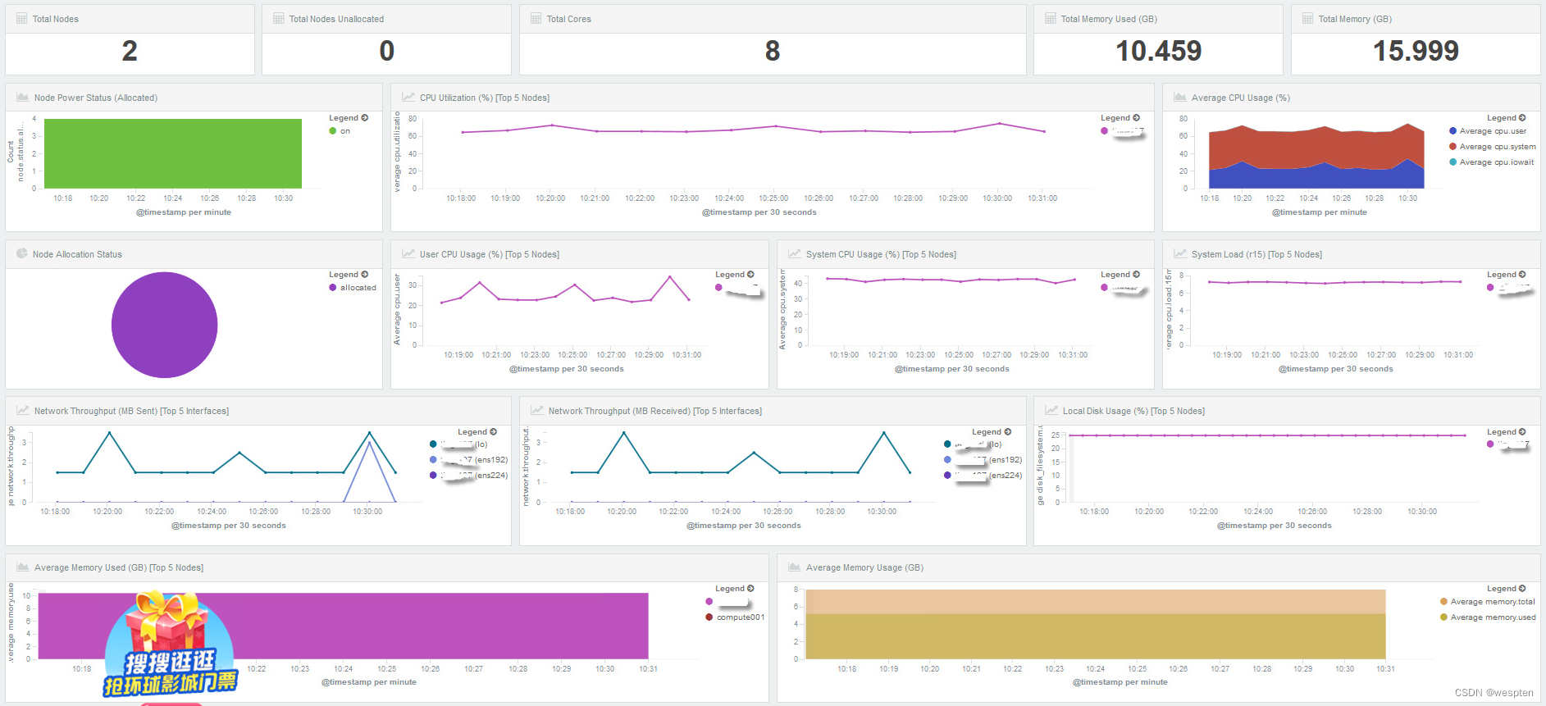The width and height of the screenshot is (1546, 706).
Task: Collapse the Legend in Node Power Status panel
Action: click(x=349, y=118)
